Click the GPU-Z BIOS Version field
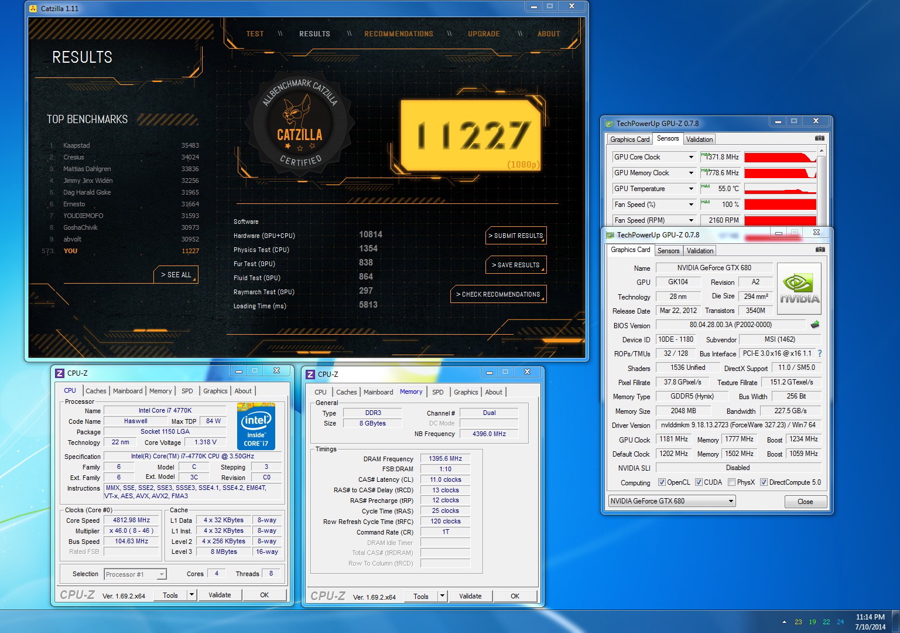900x633 pixels. [x=731, y=325]
